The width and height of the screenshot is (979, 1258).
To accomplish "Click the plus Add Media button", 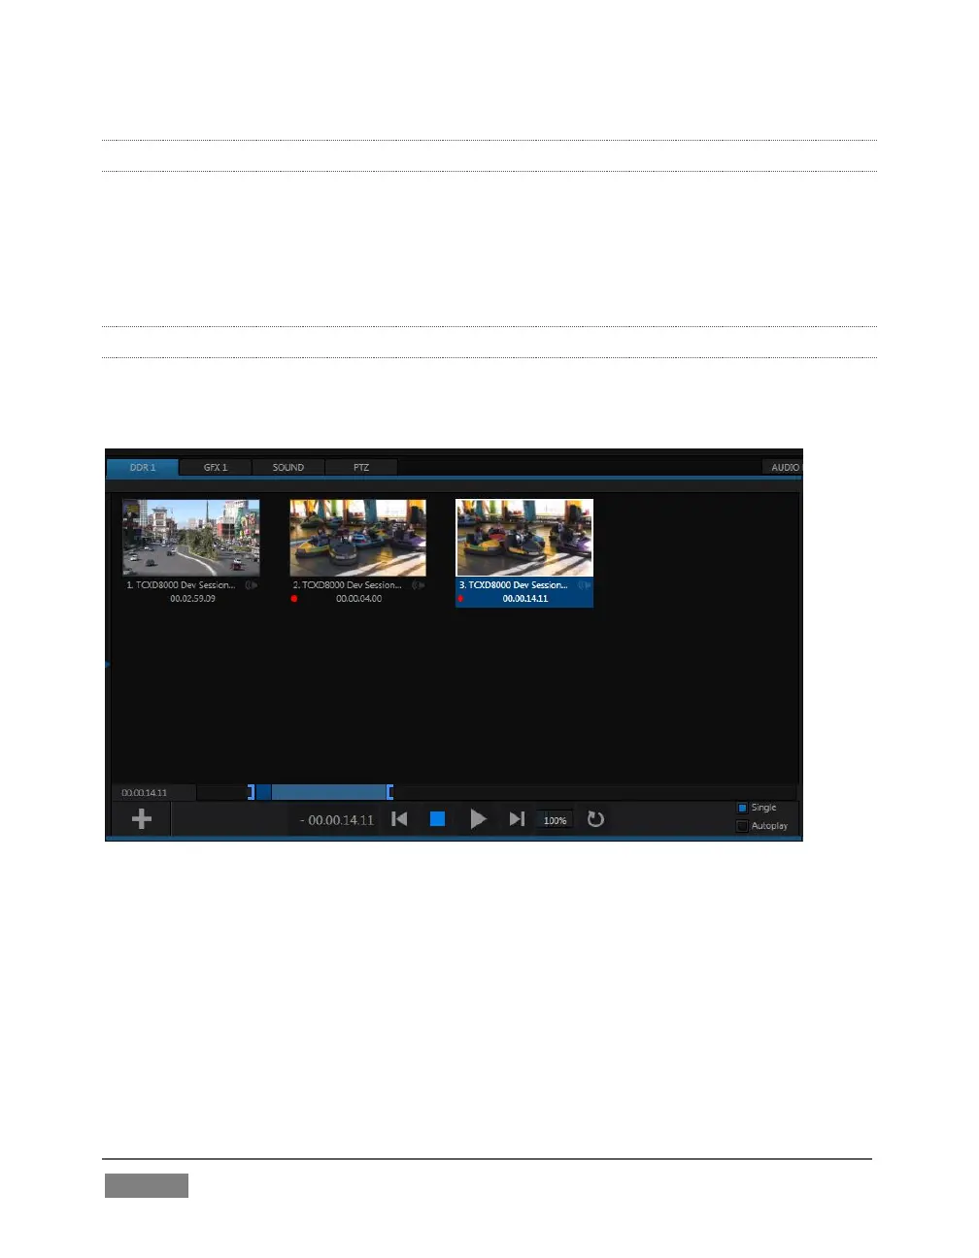I will click(142, 819).
